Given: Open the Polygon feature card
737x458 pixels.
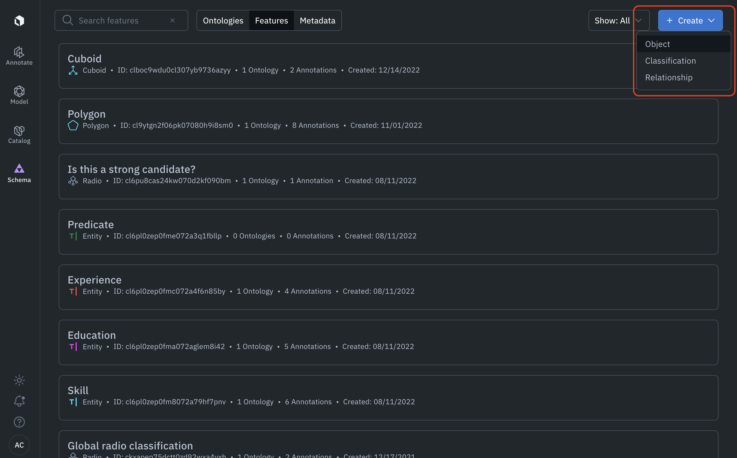Looking at the screenshot, I should click(388, 121).
